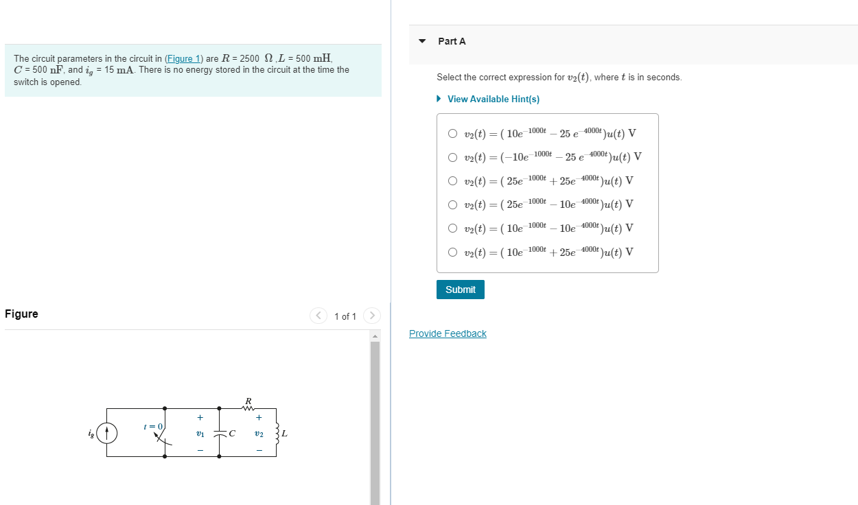858x505 pixels.
Task: Click the circuit diagram image
Action: point(192,432)
